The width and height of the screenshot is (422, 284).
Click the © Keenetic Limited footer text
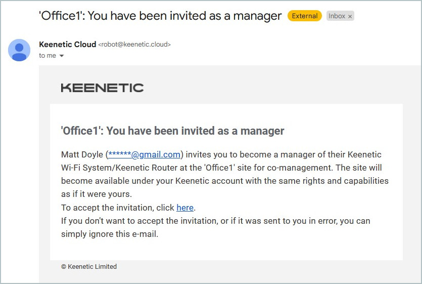[x=89, y=266]
